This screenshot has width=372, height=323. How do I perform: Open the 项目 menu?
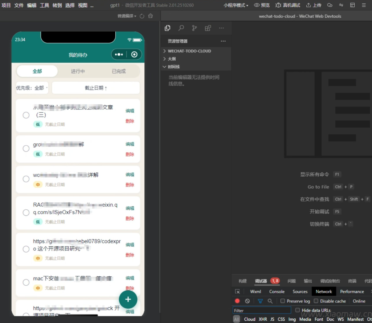6,5
